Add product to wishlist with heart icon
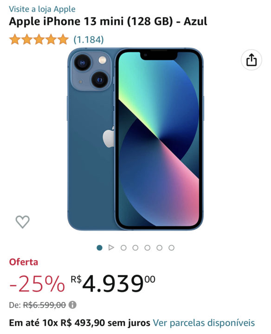271x334 pixels. coord(23,222)
